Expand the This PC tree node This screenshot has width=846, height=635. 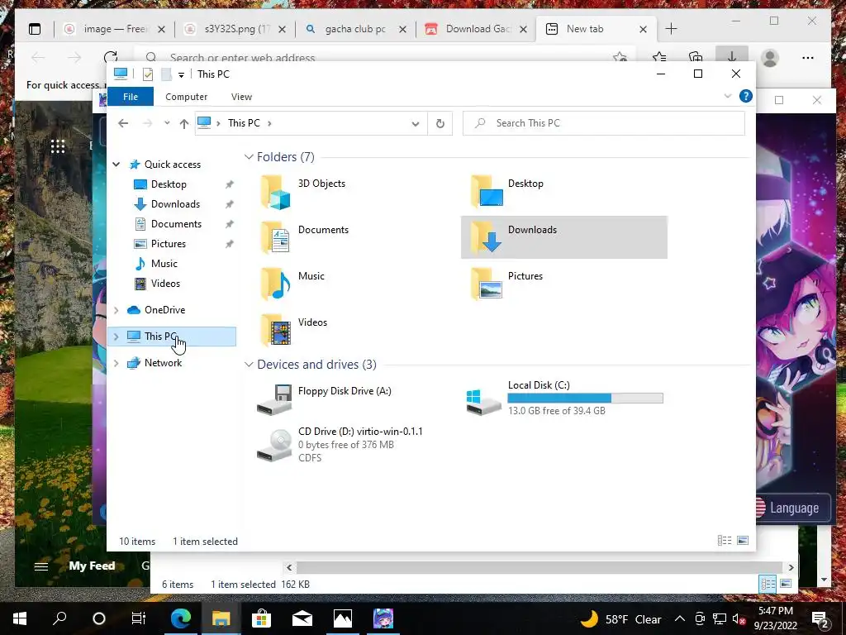click(x=116, y=337)
